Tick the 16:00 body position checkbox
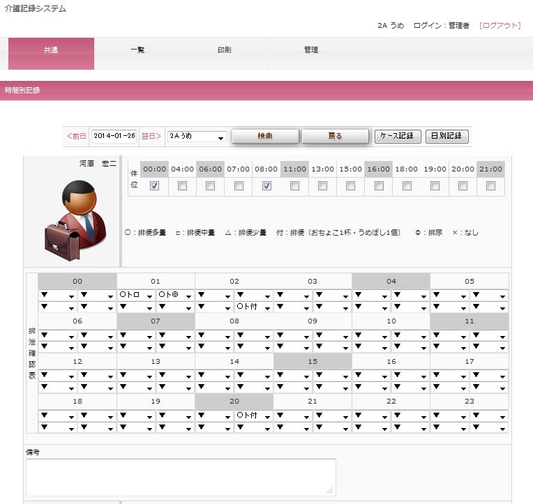The width and height of the screenshot is (533, 504). point(379,186)
